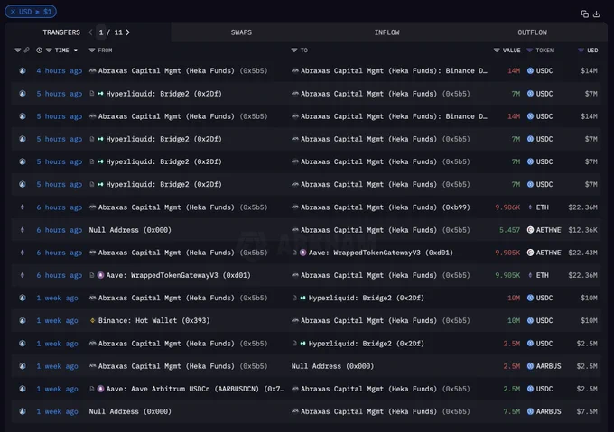The image size is (614, 432).
Task: Click the link icon in the header row
Action: (26, 50)
